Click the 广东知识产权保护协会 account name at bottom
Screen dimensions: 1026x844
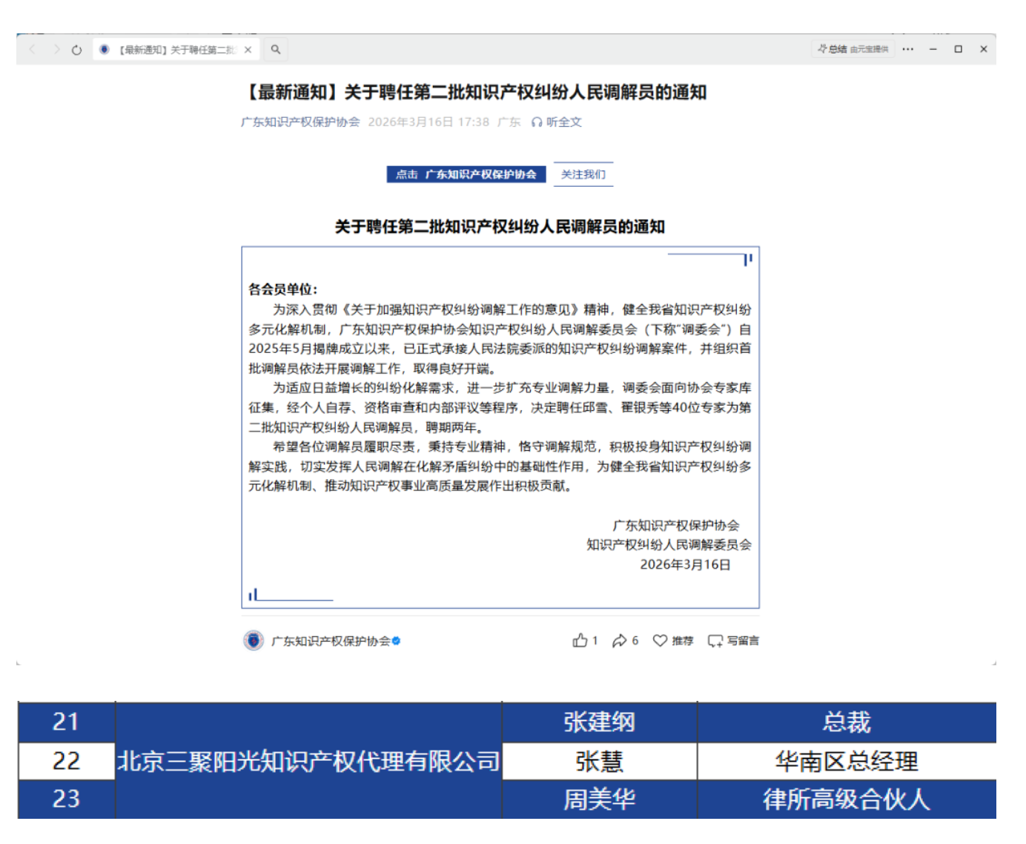point(331,642)
